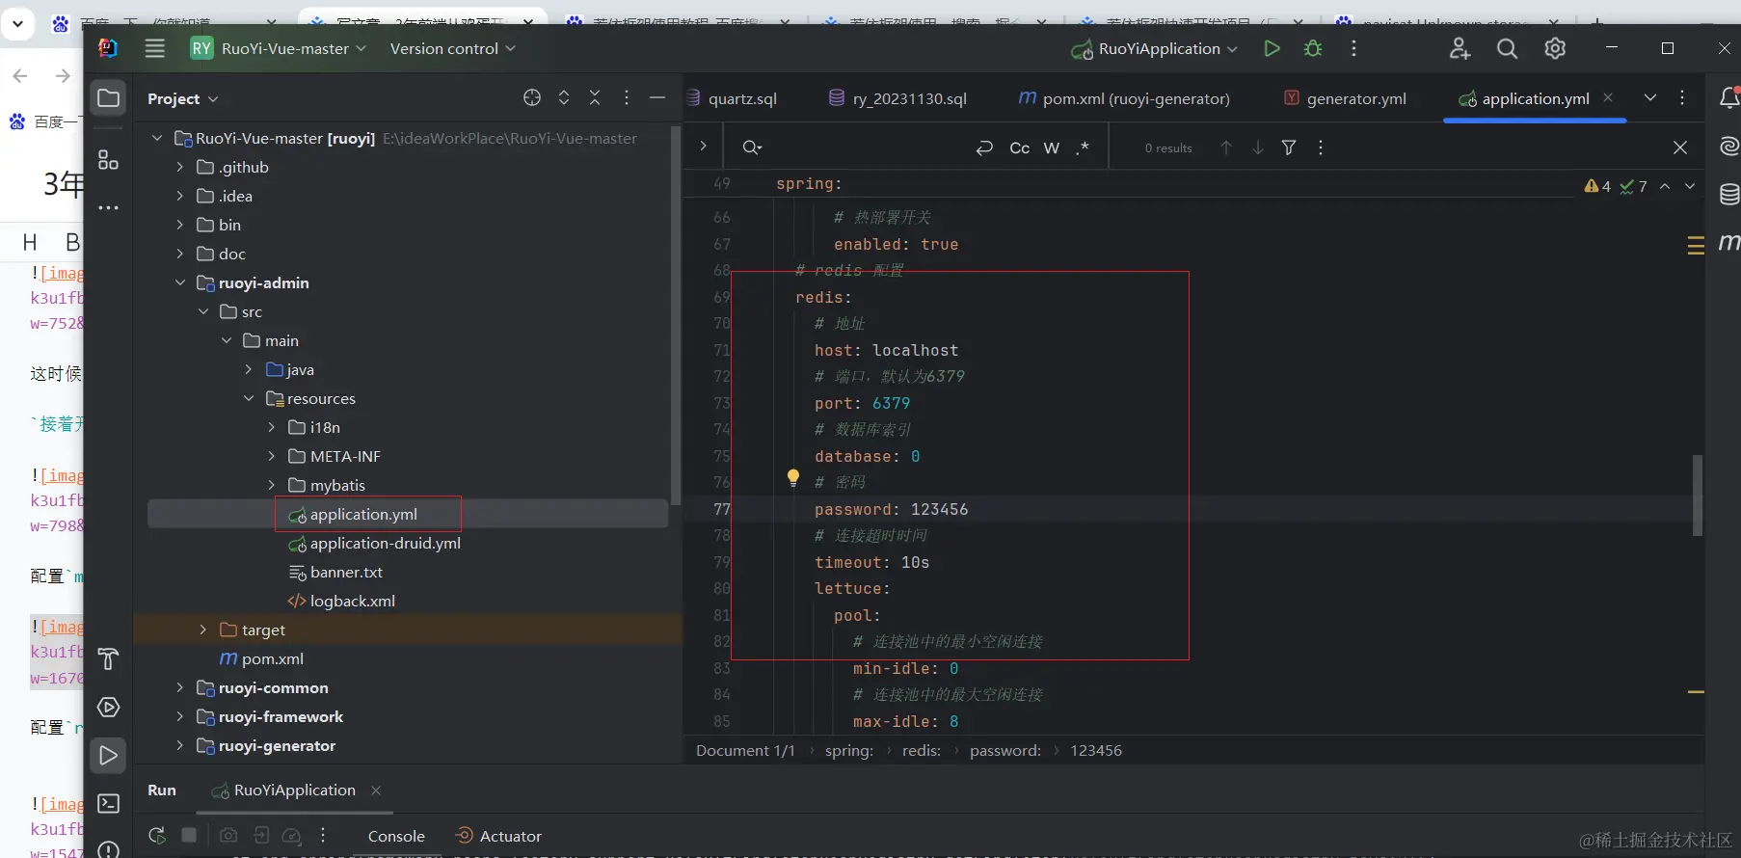Start debugging with the bug icon
The image size is (1741, 858).
pos(1313,48)
